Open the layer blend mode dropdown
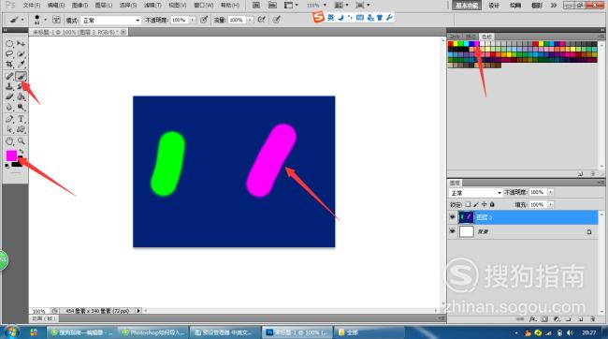Viewport: 608px width, 339px height. (476, 193)
